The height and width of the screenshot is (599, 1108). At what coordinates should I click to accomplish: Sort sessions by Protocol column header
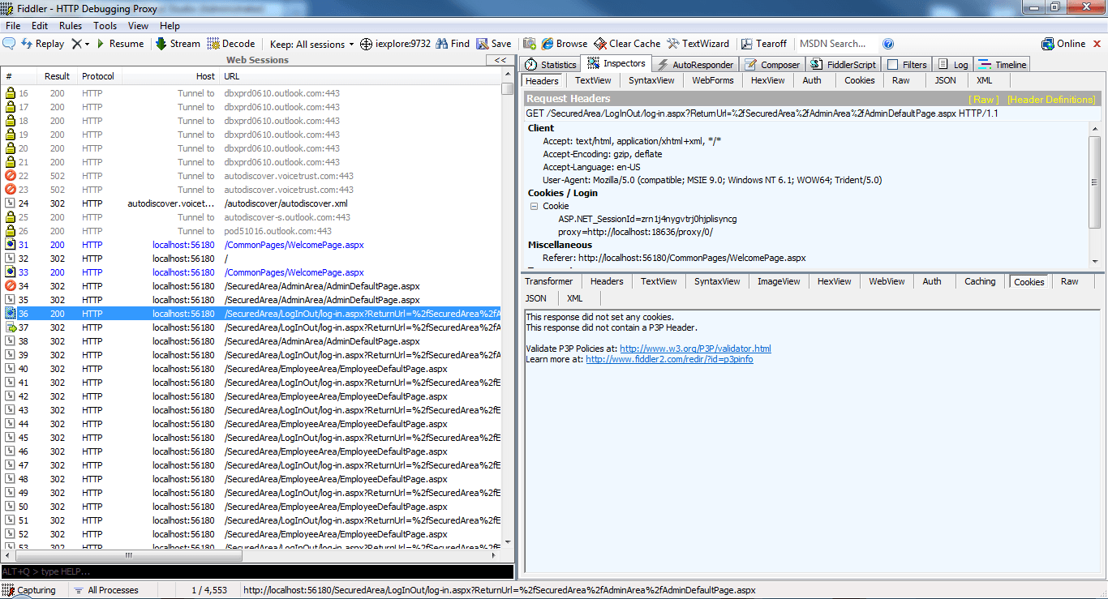[x=98, y=76]
